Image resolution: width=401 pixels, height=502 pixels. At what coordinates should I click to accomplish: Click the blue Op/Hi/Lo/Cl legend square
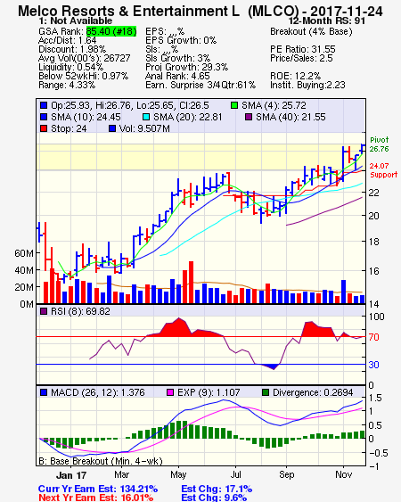44,105
